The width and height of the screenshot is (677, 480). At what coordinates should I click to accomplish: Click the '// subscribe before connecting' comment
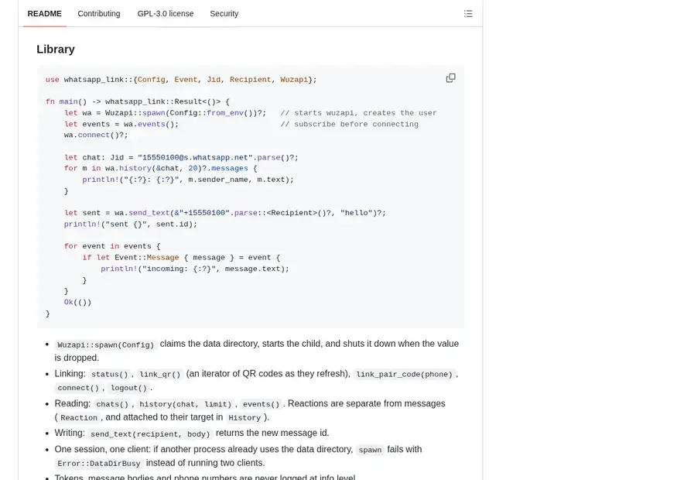tap(349, 125)
